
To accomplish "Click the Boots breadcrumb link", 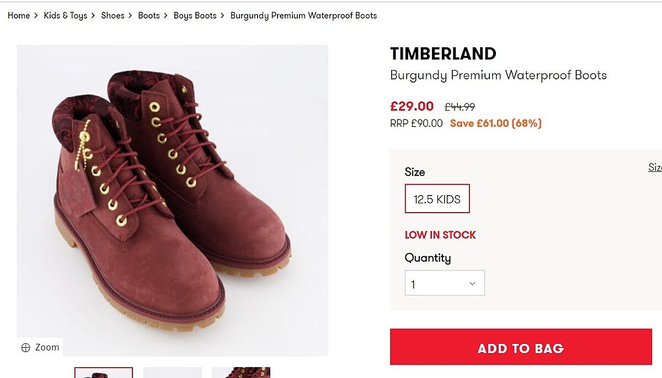I will (x=148, y=15).
